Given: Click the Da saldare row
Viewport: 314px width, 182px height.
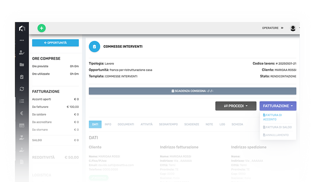Looking at the screenshot, I should click(x=55, y=114).
